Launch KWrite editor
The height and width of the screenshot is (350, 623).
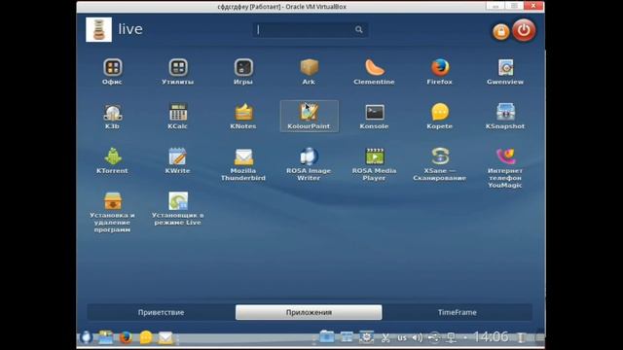tap(177, 160)
